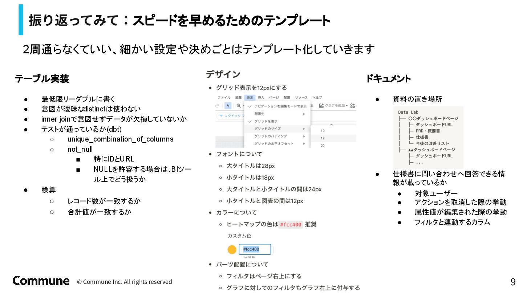Open the リソース menu
The height and width of the screenshot is (294, 523).
coord(301,98)
